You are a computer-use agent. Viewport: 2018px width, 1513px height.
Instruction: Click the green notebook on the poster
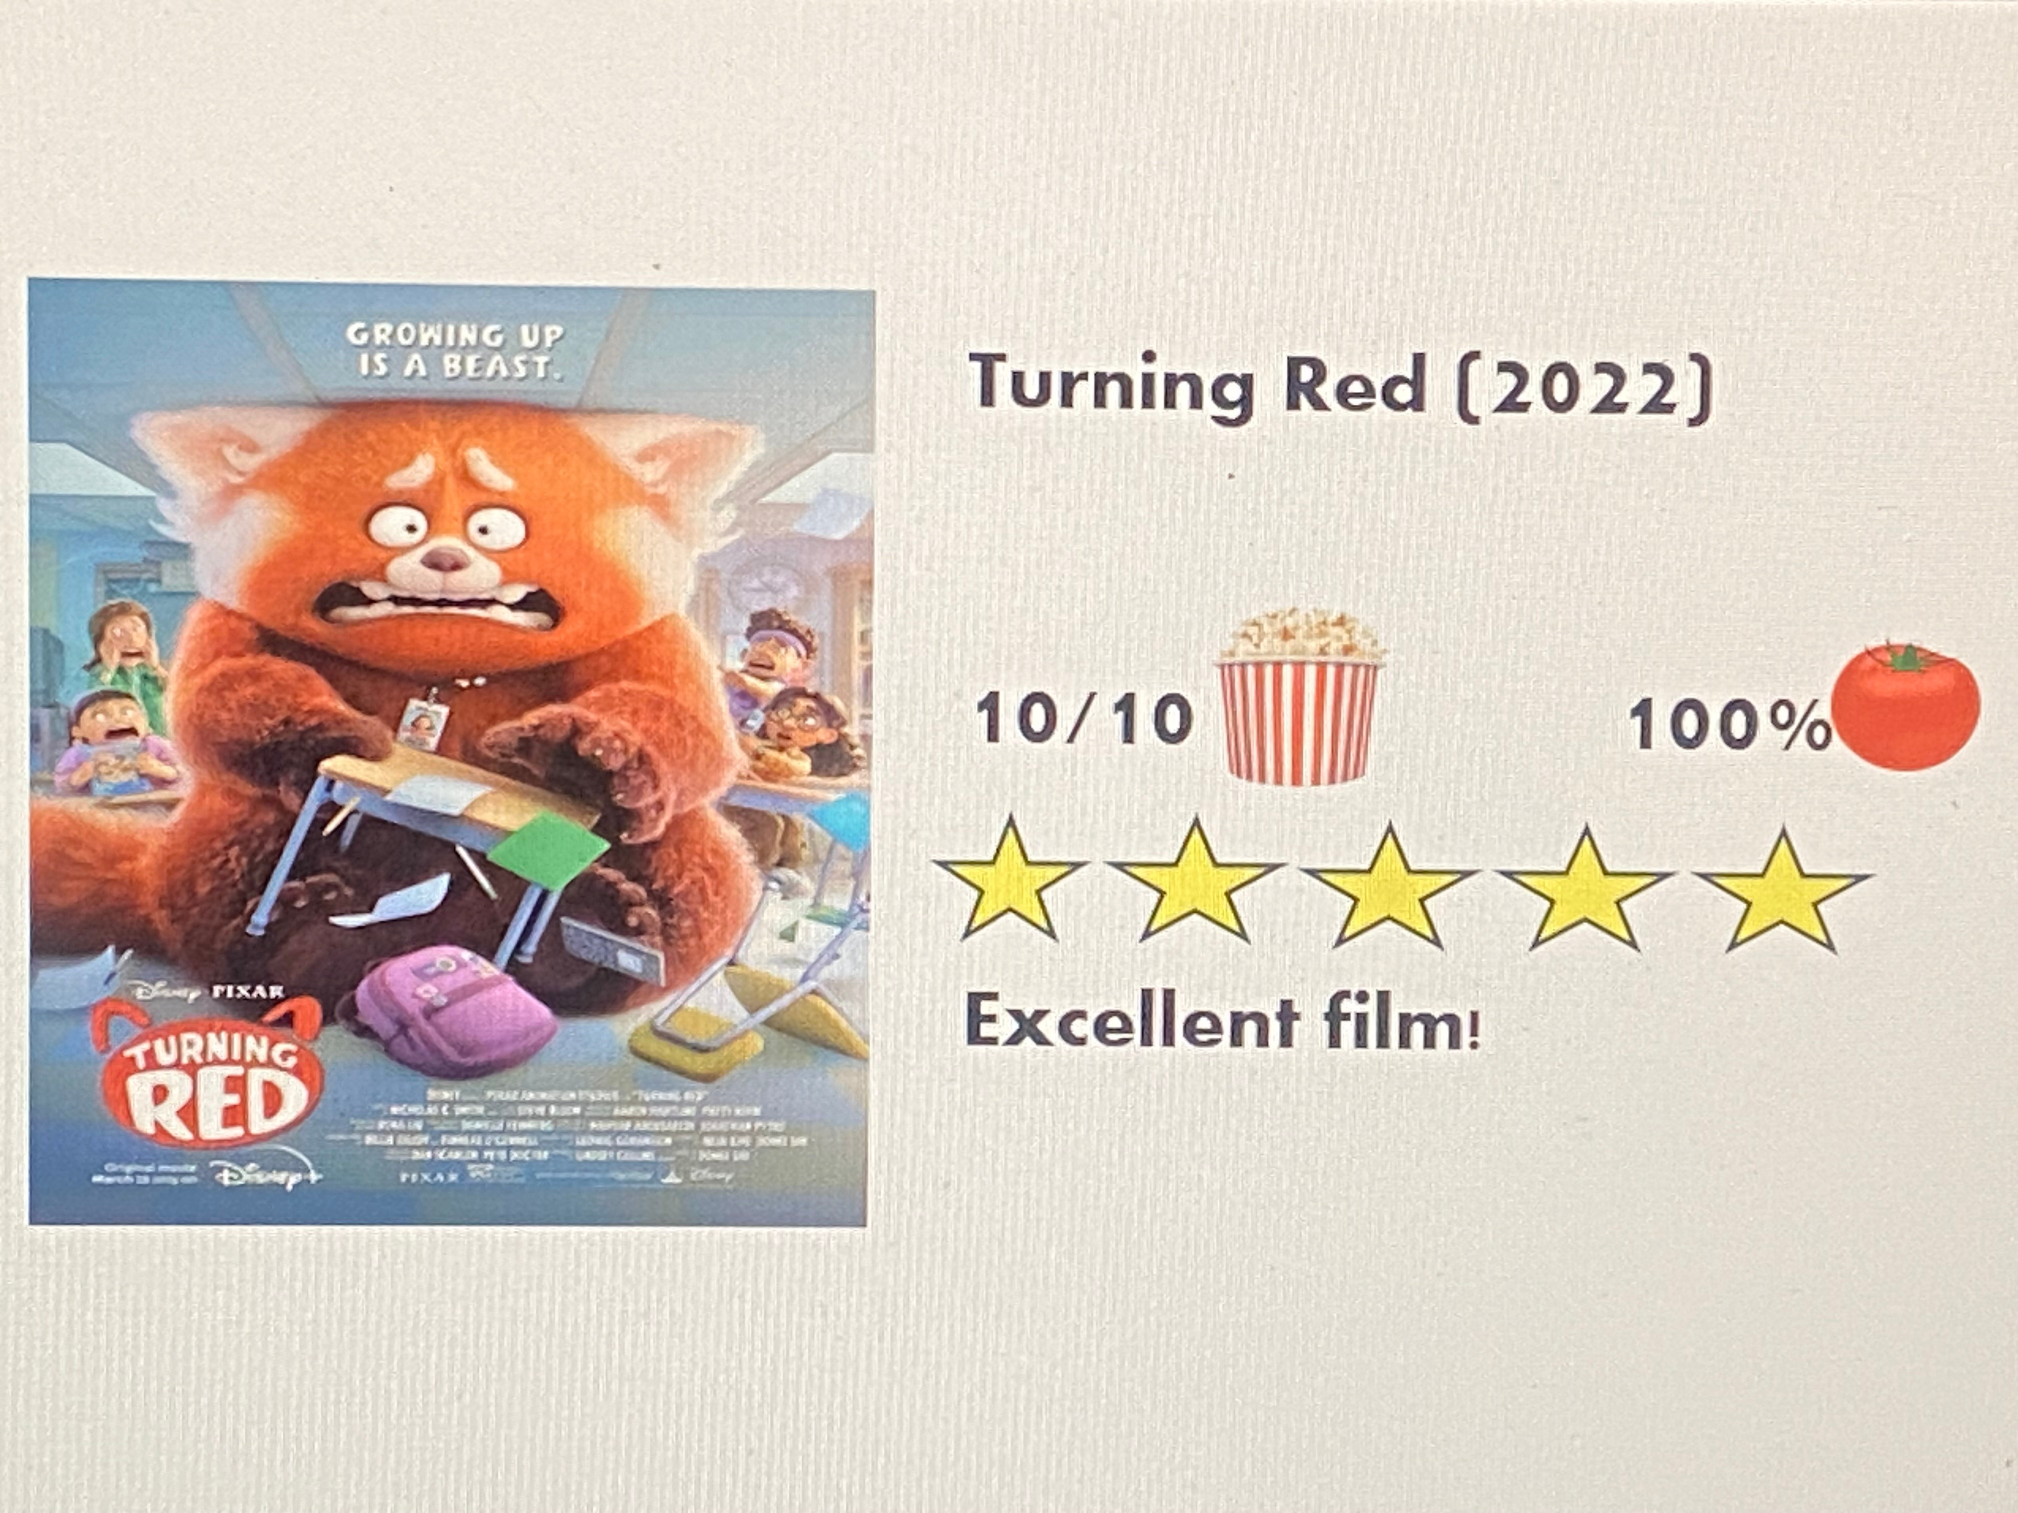tap(548, 846)
